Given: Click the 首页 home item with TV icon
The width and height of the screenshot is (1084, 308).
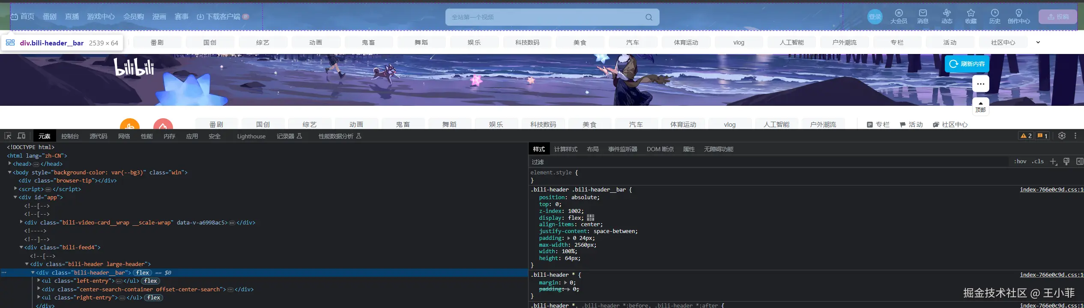Looking at the screenshot, I should coord(22,17).
